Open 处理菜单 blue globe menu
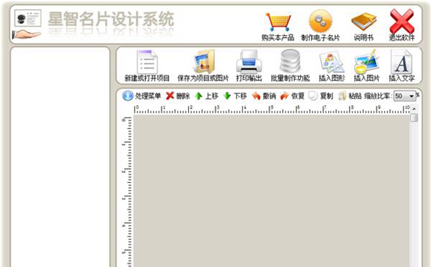 (x=141, y=96)
